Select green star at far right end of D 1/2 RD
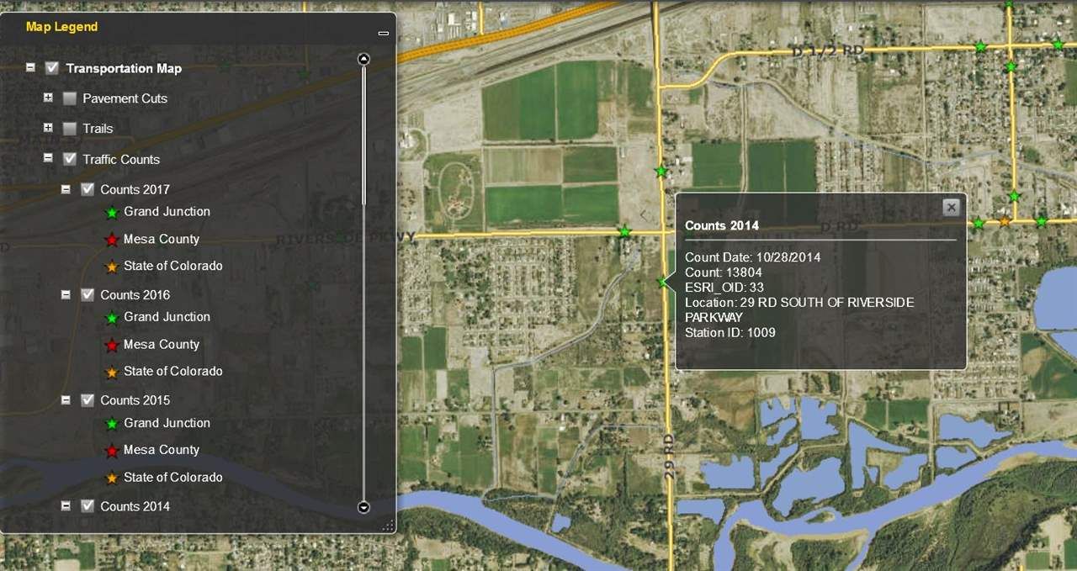1077x571 pixels. pos(1058,44)
